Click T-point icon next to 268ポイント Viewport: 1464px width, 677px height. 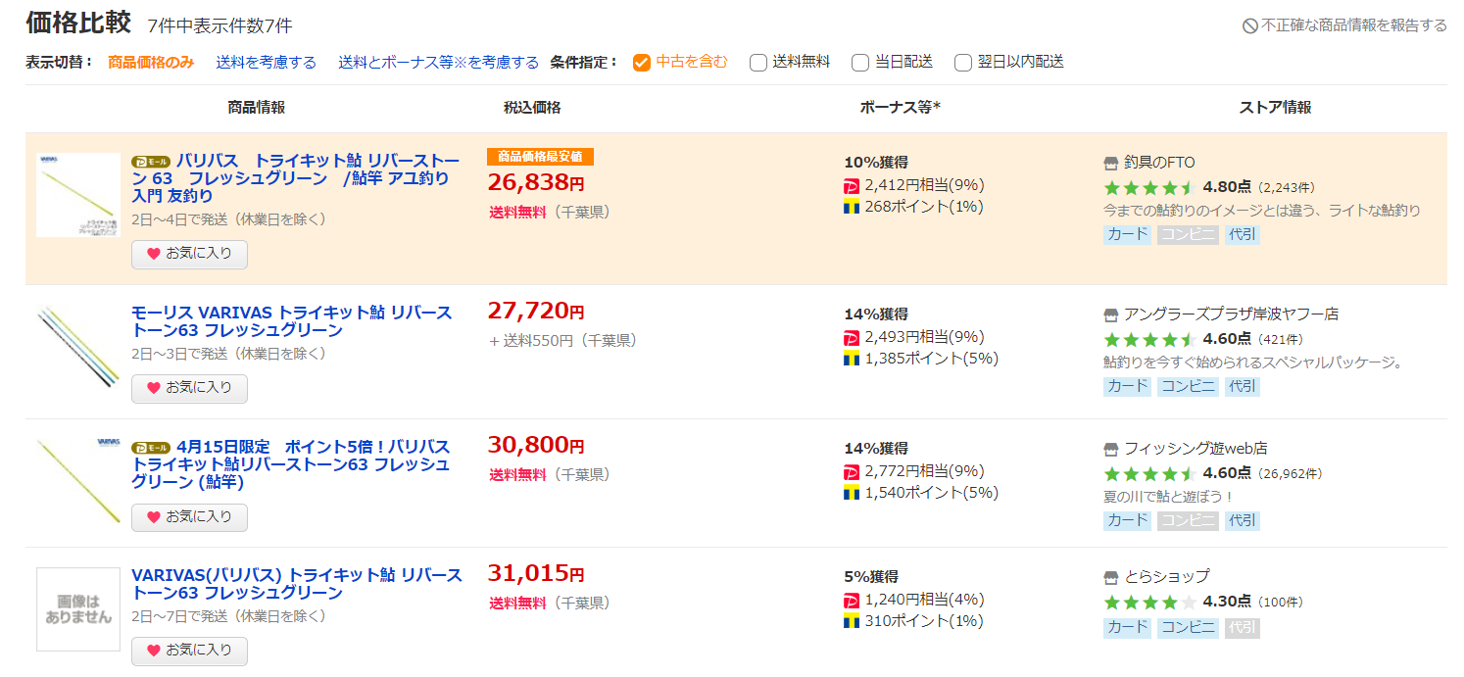coord(852,207)
